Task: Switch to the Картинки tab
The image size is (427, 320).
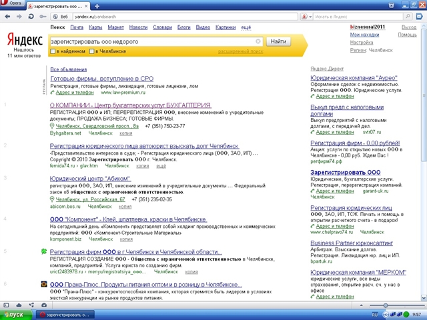Action: pyautogui.click(x=226, y=27)
